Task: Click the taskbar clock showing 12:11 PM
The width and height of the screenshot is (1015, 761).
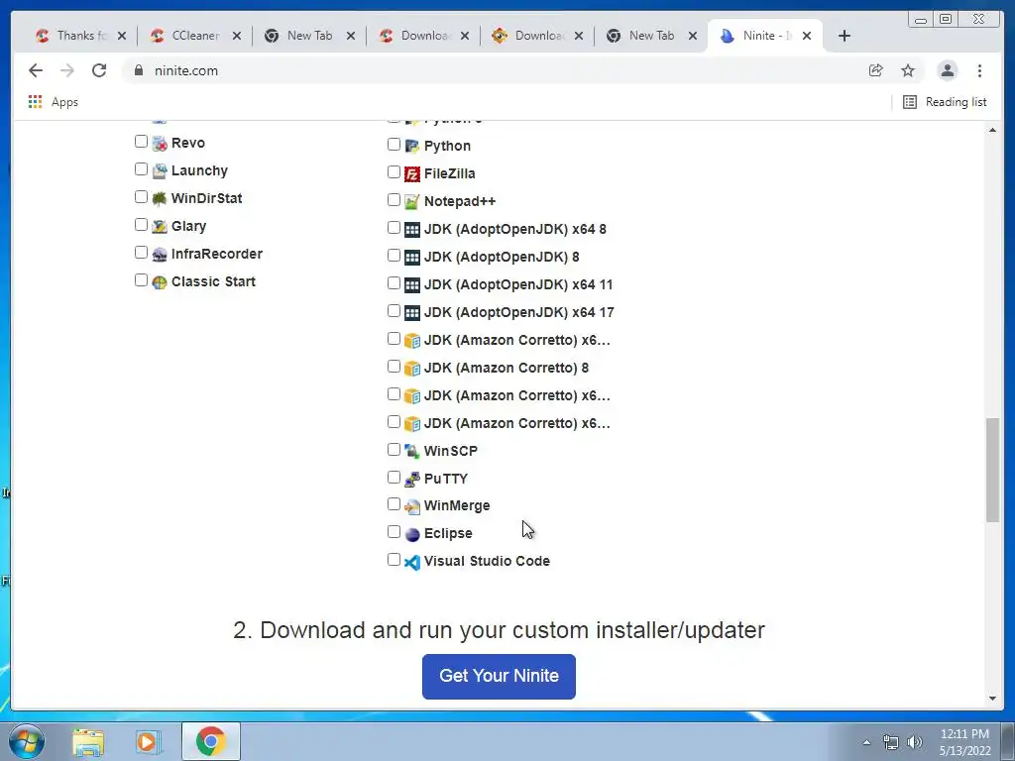Action: point(964,742)
